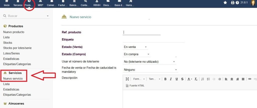Toggle italic formatting in description editor
This screenshot has height=108, width=257.
(x=171, y=79)
